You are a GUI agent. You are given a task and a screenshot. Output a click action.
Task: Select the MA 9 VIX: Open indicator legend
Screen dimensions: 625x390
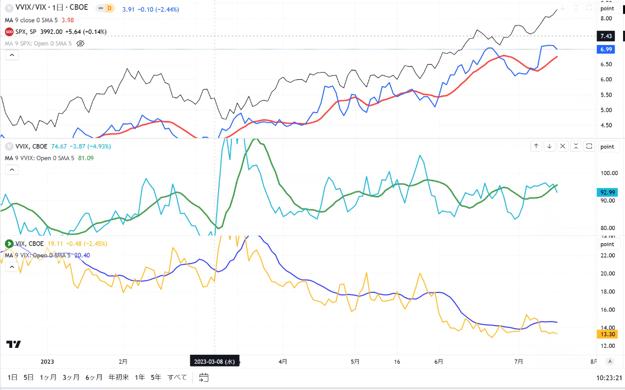[x=38, y=255]
